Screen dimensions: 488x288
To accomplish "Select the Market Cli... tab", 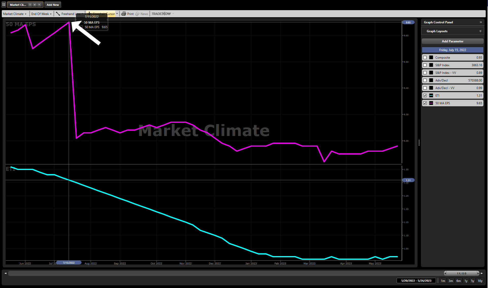I will pos(18,5).
